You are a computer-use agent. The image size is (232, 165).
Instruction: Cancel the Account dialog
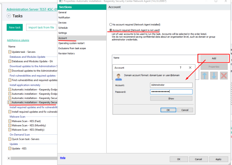click(x=185, y=110)
